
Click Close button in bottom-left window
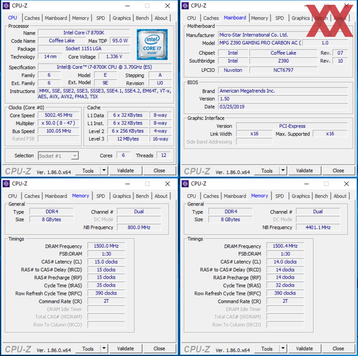(x=160, y=349)
